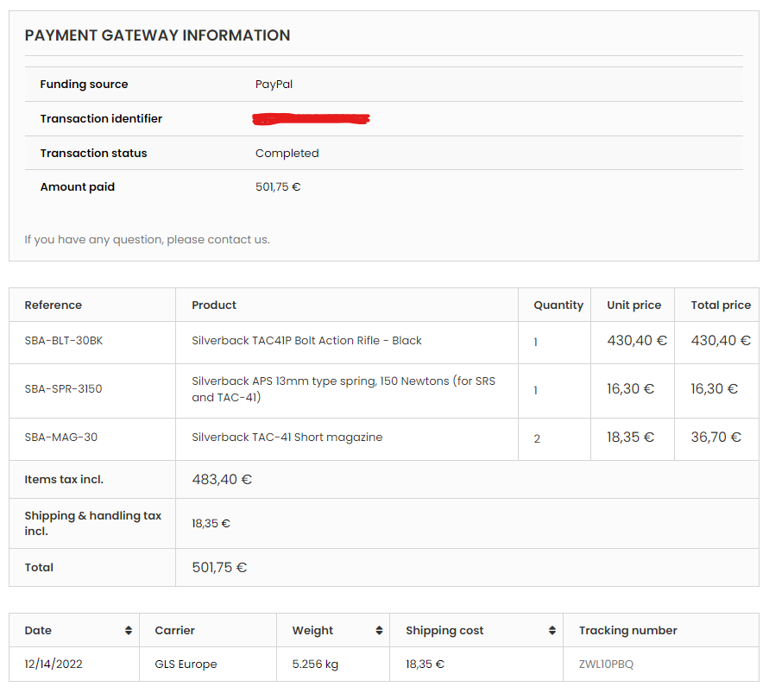Select the Completed transaction status text
Image resolution: width=769 pixels, height=693 pixels.
[287, 154]
